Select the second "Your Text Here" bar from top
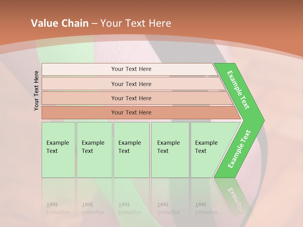 (x=134, y=84)
